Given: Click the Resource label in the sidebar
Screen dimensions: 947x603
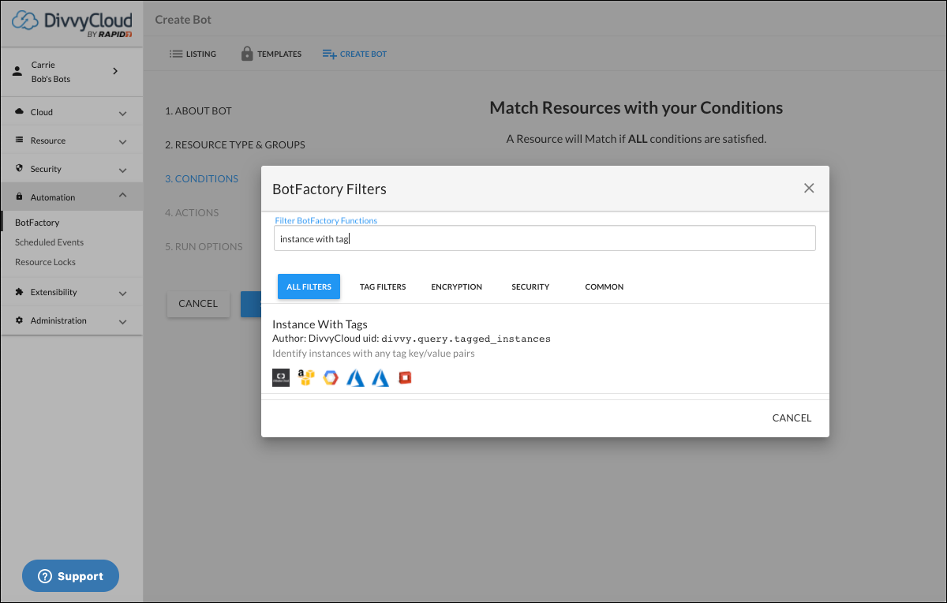Looking at the screenshot, I should point(48,140).
